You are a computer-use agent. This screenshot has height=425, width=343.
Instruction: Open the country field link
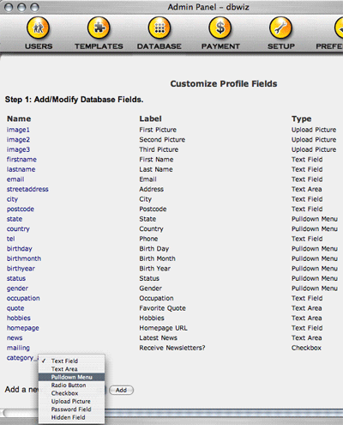[18, 229]
